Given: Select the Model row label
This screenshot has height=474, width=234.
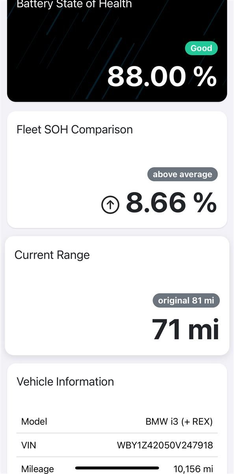Looking at the screenshot, I should point(34,421).
